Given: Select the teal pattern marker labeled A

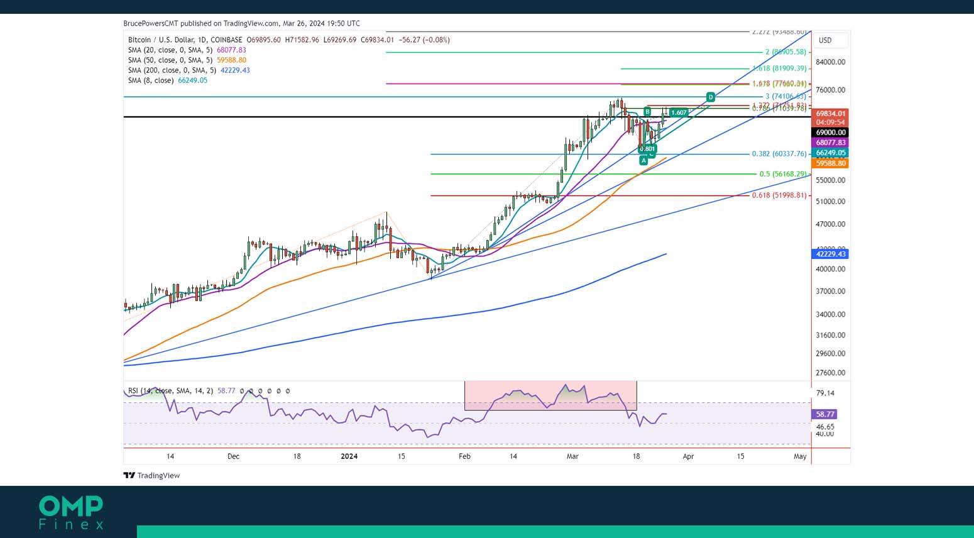Looking at the screenshot, I should pyautogui.click(x=643, y=161).
